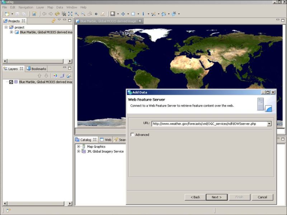Open the File menu
The width and height of the screenshot is (287, 215).
point(5,7)
